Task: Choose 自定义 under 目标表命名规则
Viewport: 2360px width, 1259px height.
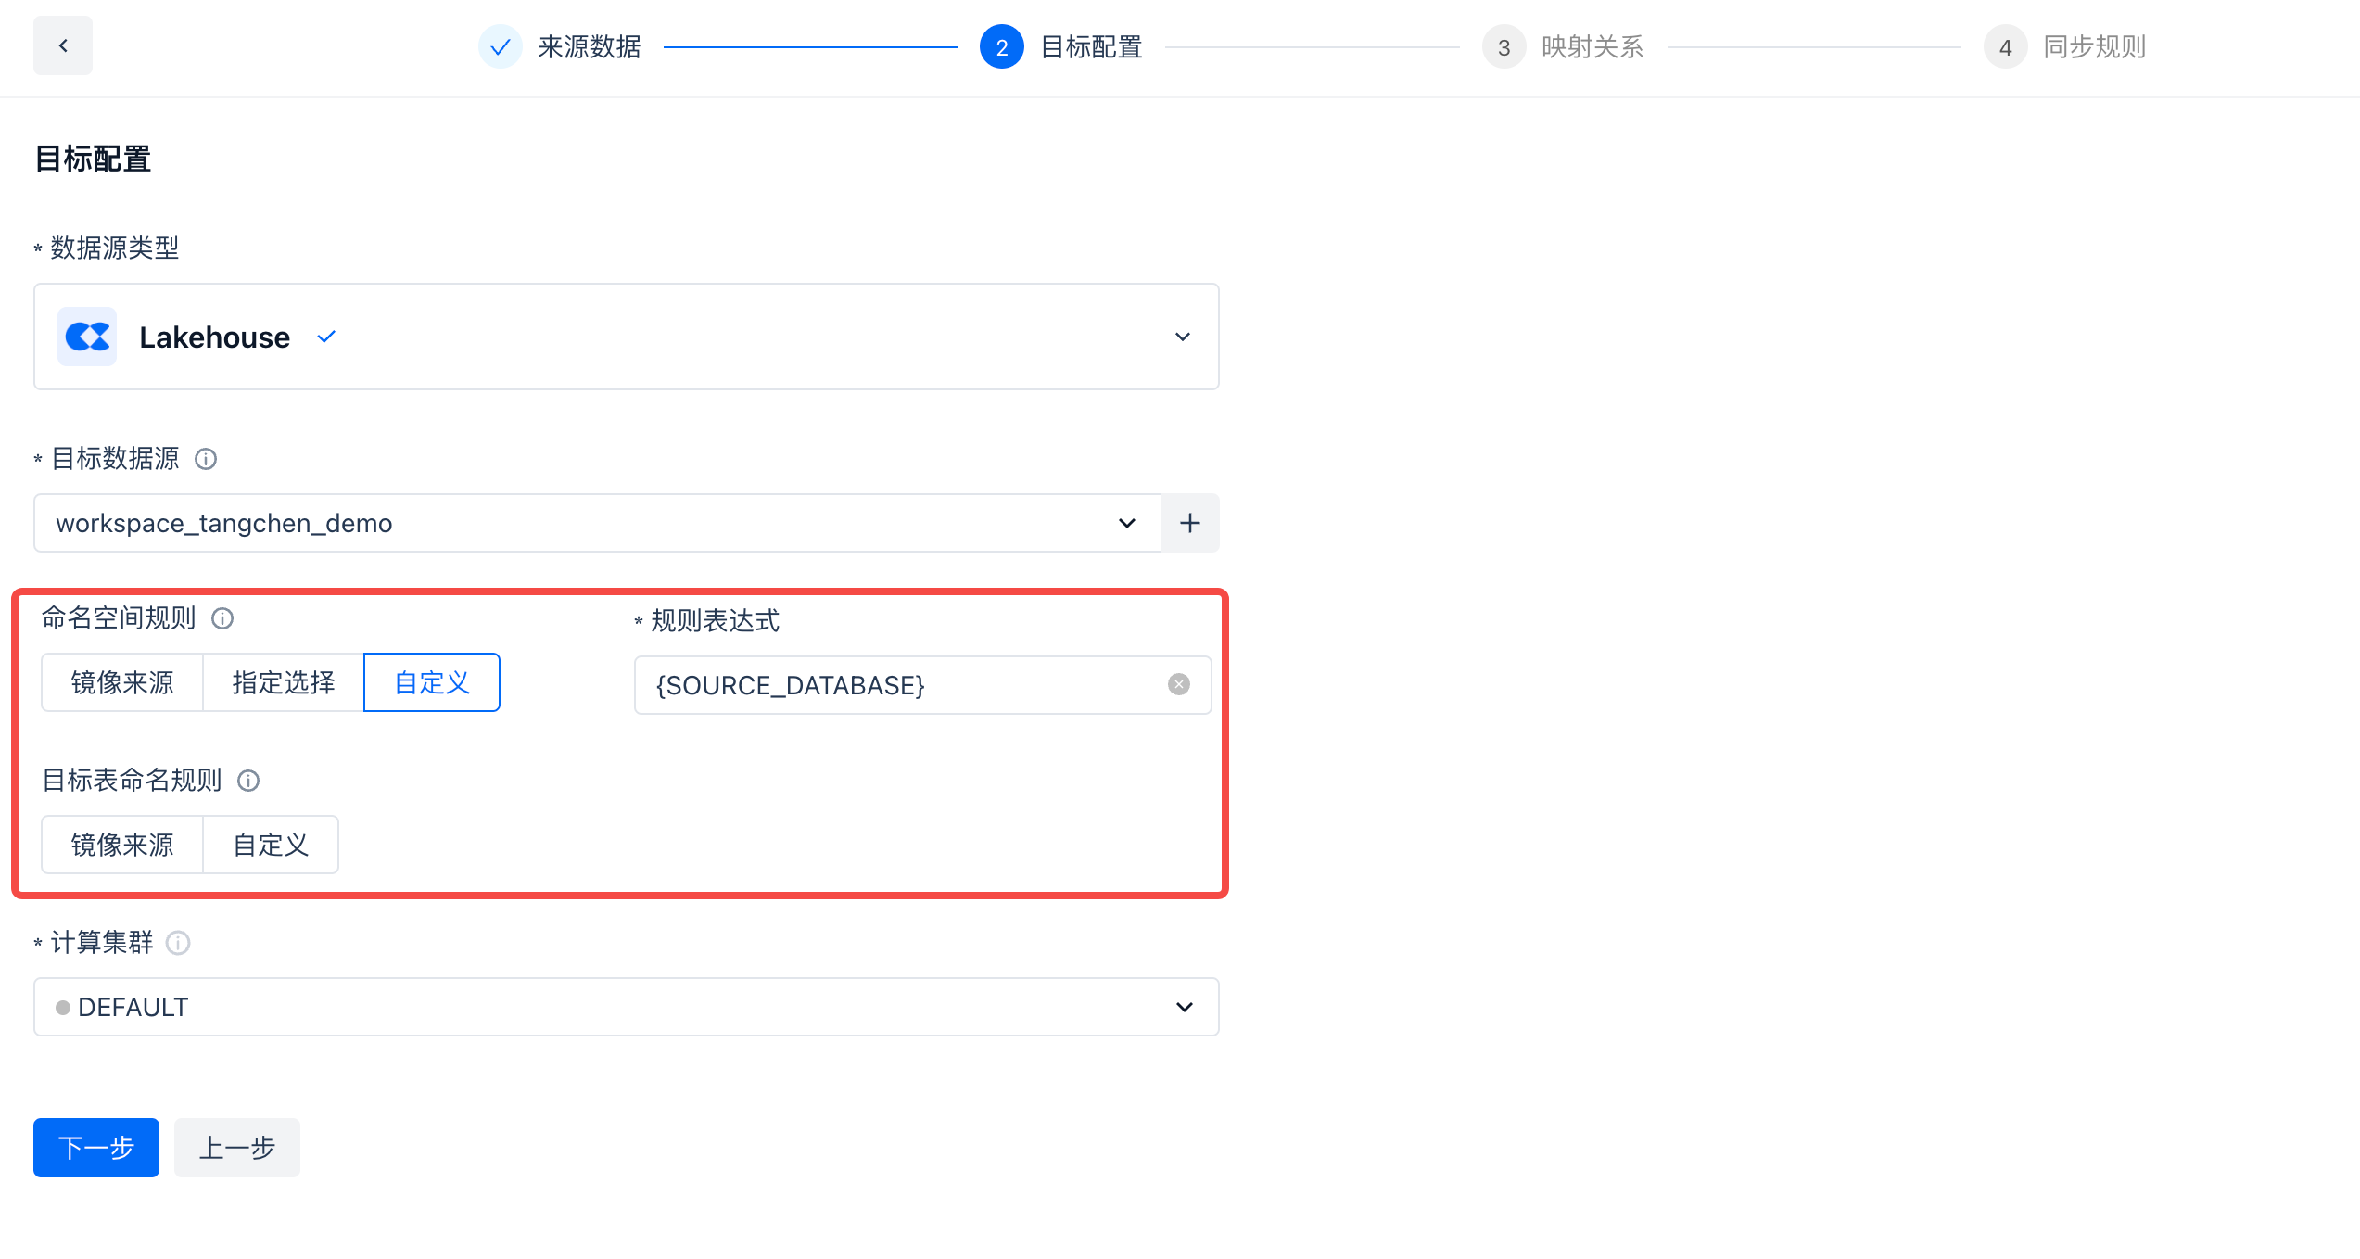Action: click(271, 845)
